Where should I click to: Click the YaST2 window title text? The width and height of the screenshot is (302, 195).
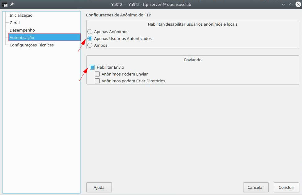click(x=151, y=4)
